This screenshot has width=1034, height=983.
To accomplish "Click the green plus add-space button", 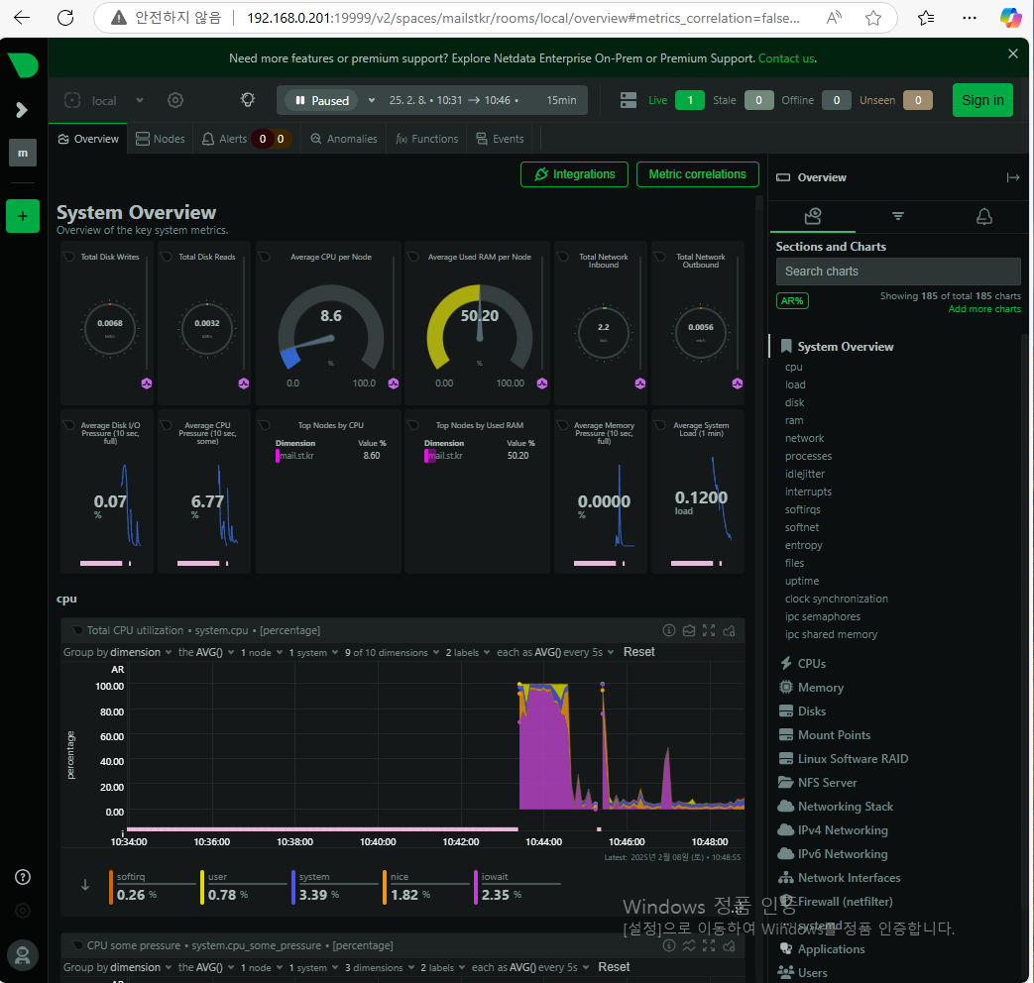I will (x=23, y=216).
